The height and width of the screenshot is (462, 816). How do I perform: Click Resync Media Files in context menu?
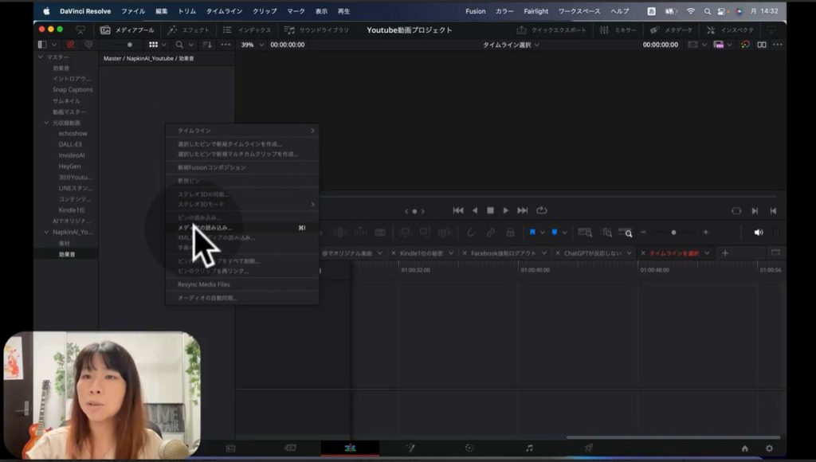(x=203, y=284)
